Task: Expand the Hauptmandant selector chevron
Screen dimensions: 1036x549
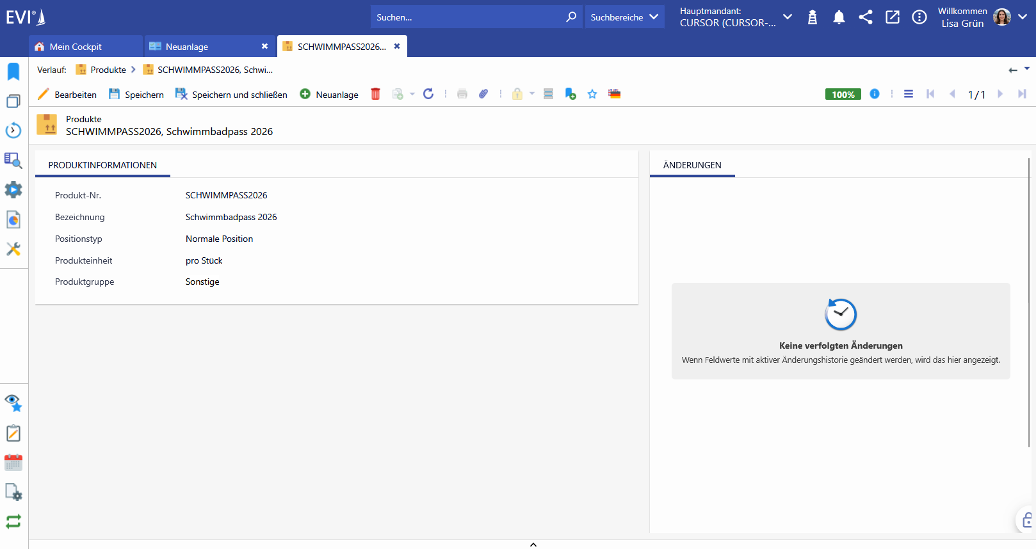Action: click(x=788, y=17)
